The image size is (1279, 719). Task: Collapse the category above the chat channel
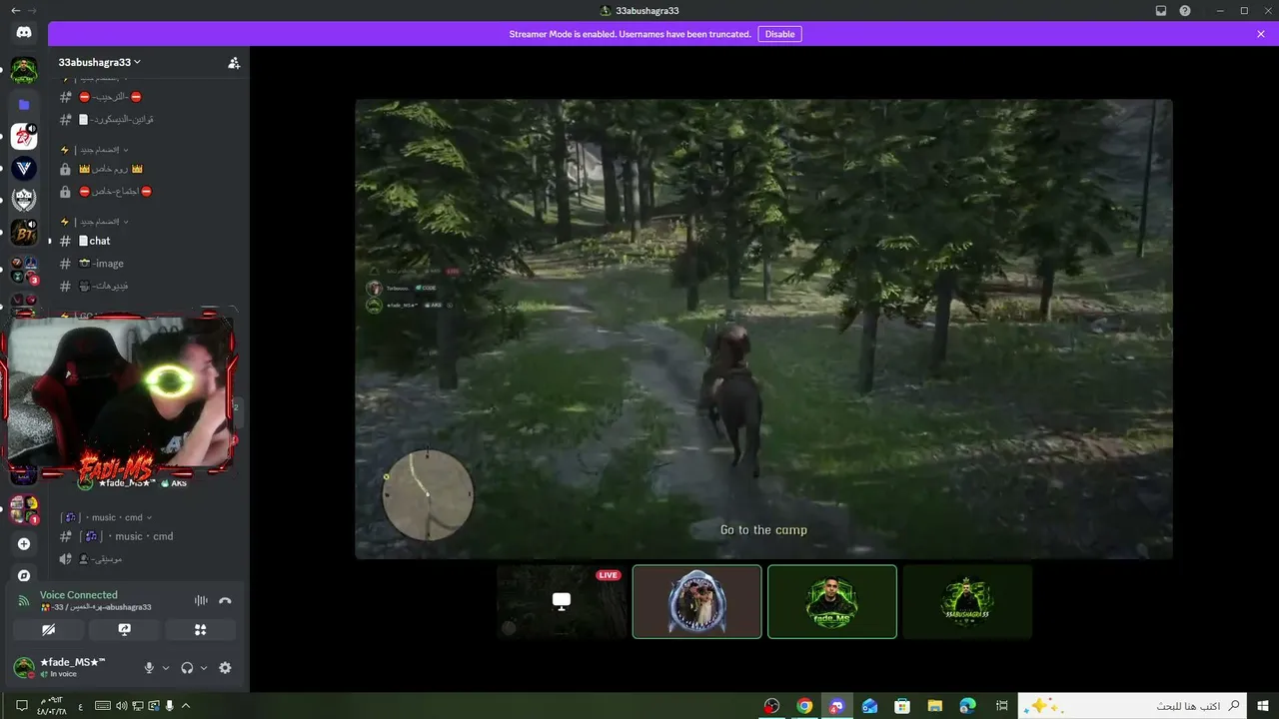pyautogui.click(x=95, y=221)
